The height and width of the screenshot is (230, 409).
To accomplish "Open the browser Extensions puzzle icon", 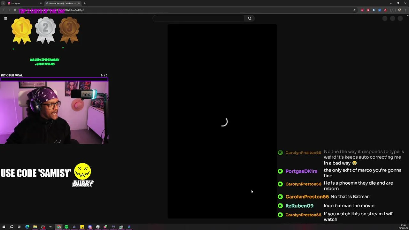I will [x=391, y=10].
